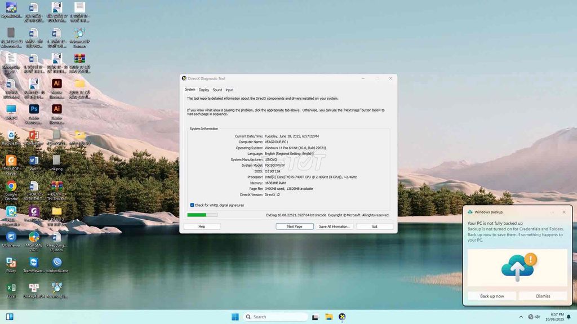Open File Explorer from taskbar
The height and width of the screenshot is (324, 577).
(x=329, y=317)
